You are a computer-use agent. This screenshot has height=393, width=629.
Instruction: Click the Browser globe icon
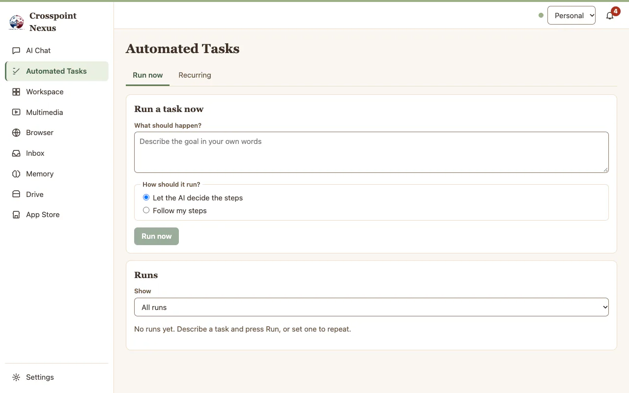tap(16, 133)
